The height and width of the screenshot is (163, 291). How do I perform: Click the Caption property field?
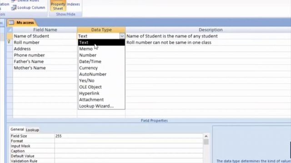pos(129,151)
